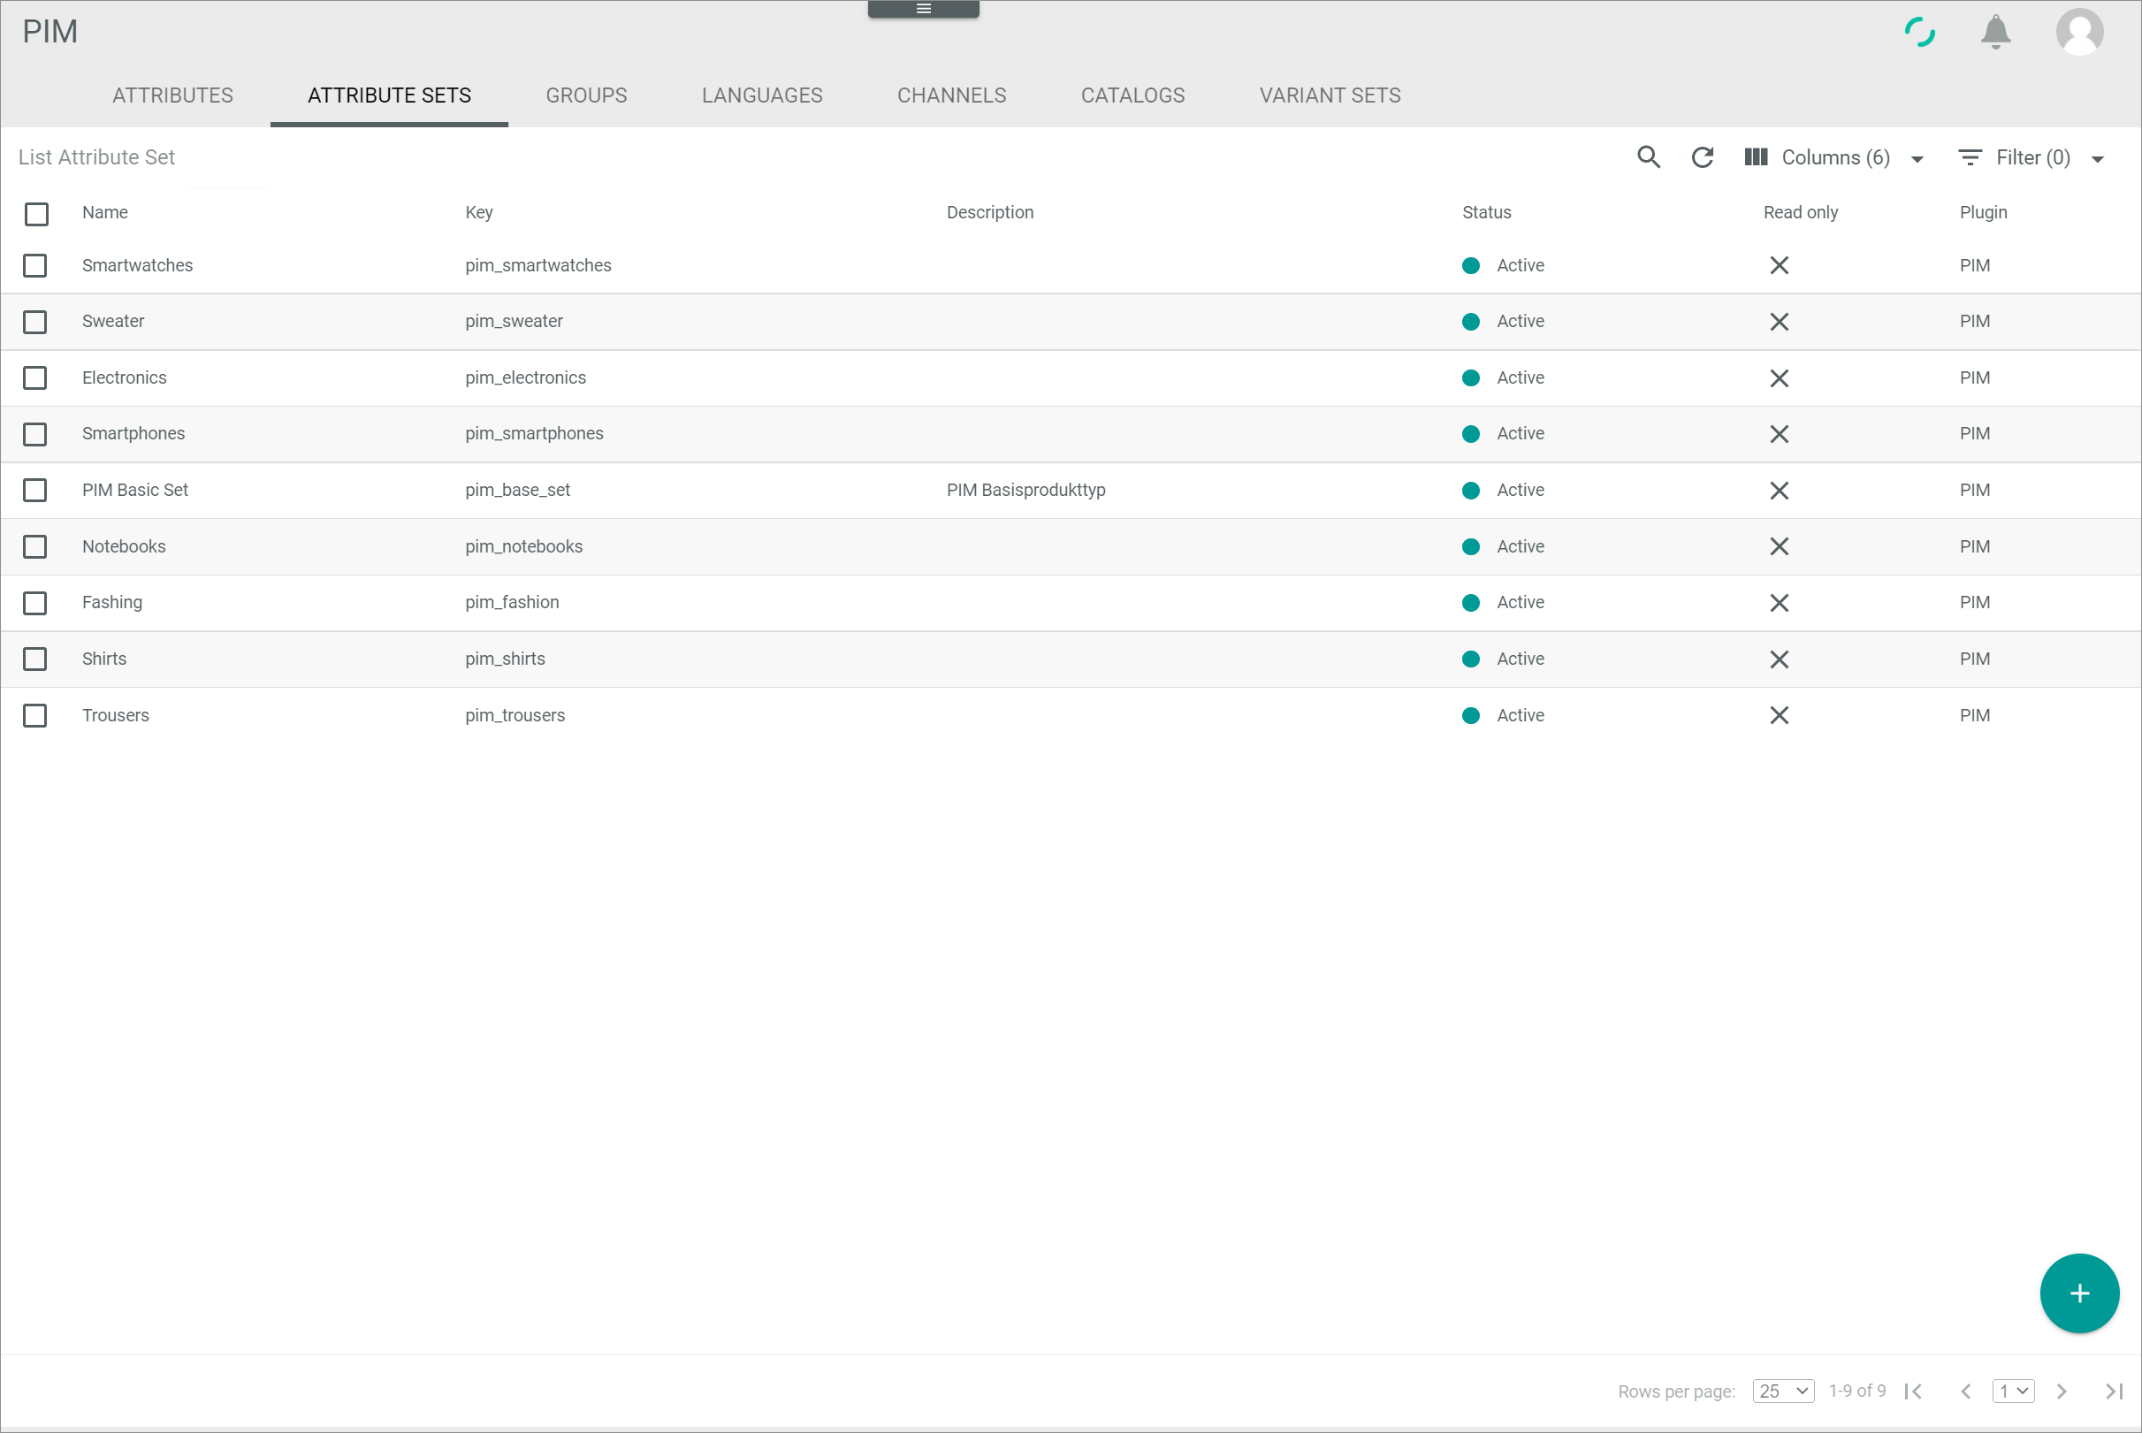The height and width of the screenshot is (1433, 2142).
Task: Check the Electronics row checkbox
Action: (x=34, y=377)
